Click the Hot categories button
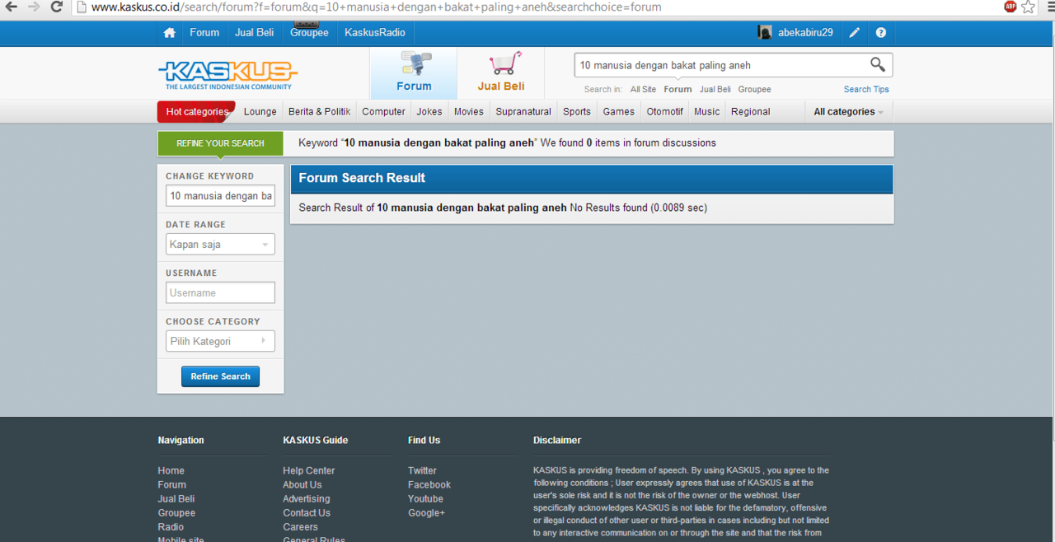Viewport: 1055px width, 542px height. tap(196, 112)
